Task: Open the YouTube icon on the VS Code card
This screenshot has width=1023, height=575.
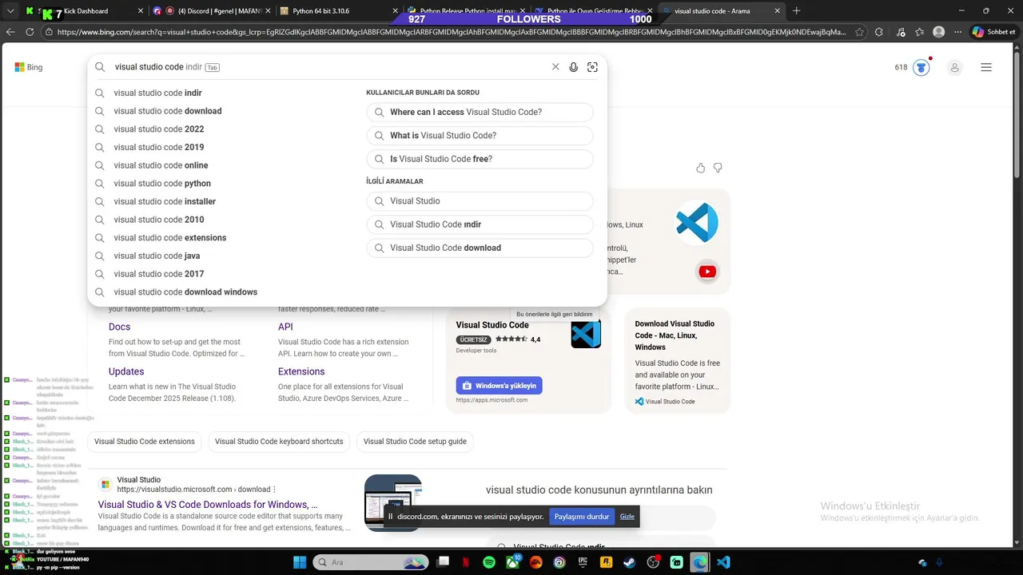Action: click(x=707, y=272)
